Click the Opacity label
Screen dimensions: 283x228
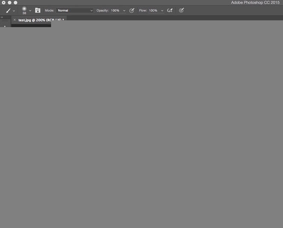(102, 11)
